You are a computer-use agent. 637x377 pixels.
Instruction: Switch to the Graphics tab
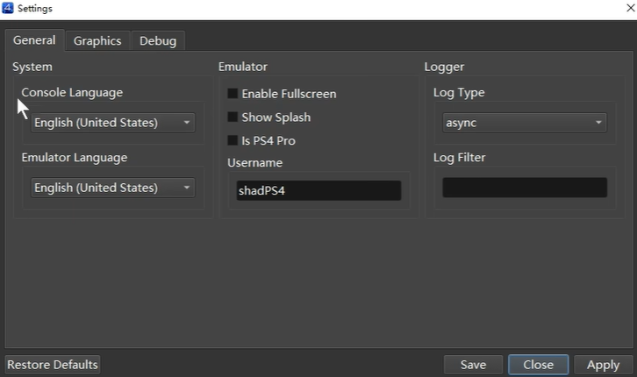97,41
